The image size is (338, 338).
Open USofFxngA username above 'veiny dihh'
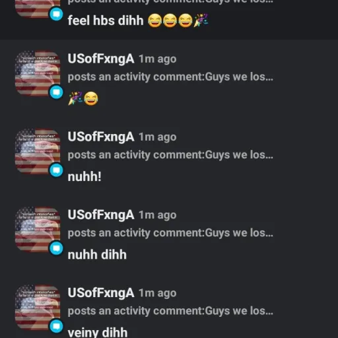click(x=101, y=292)
